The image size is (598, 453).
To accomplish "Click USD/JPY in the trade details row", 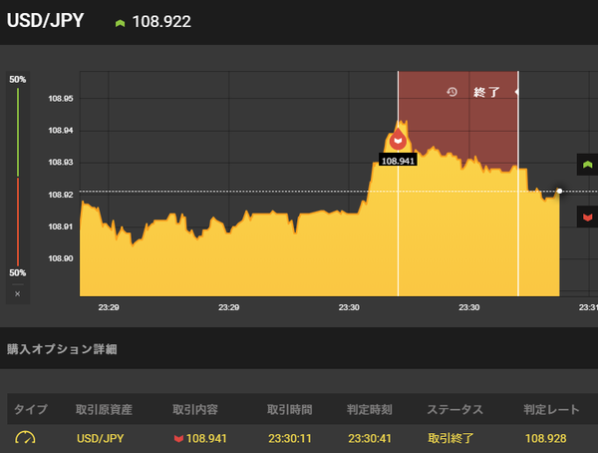I will [101, 438].
